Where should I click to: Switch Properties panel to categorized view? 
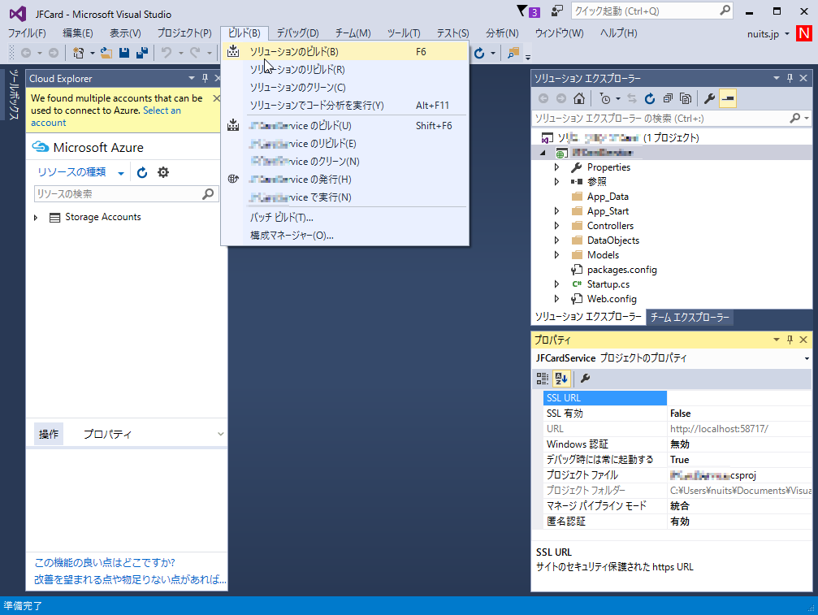[x=543, y=379]
